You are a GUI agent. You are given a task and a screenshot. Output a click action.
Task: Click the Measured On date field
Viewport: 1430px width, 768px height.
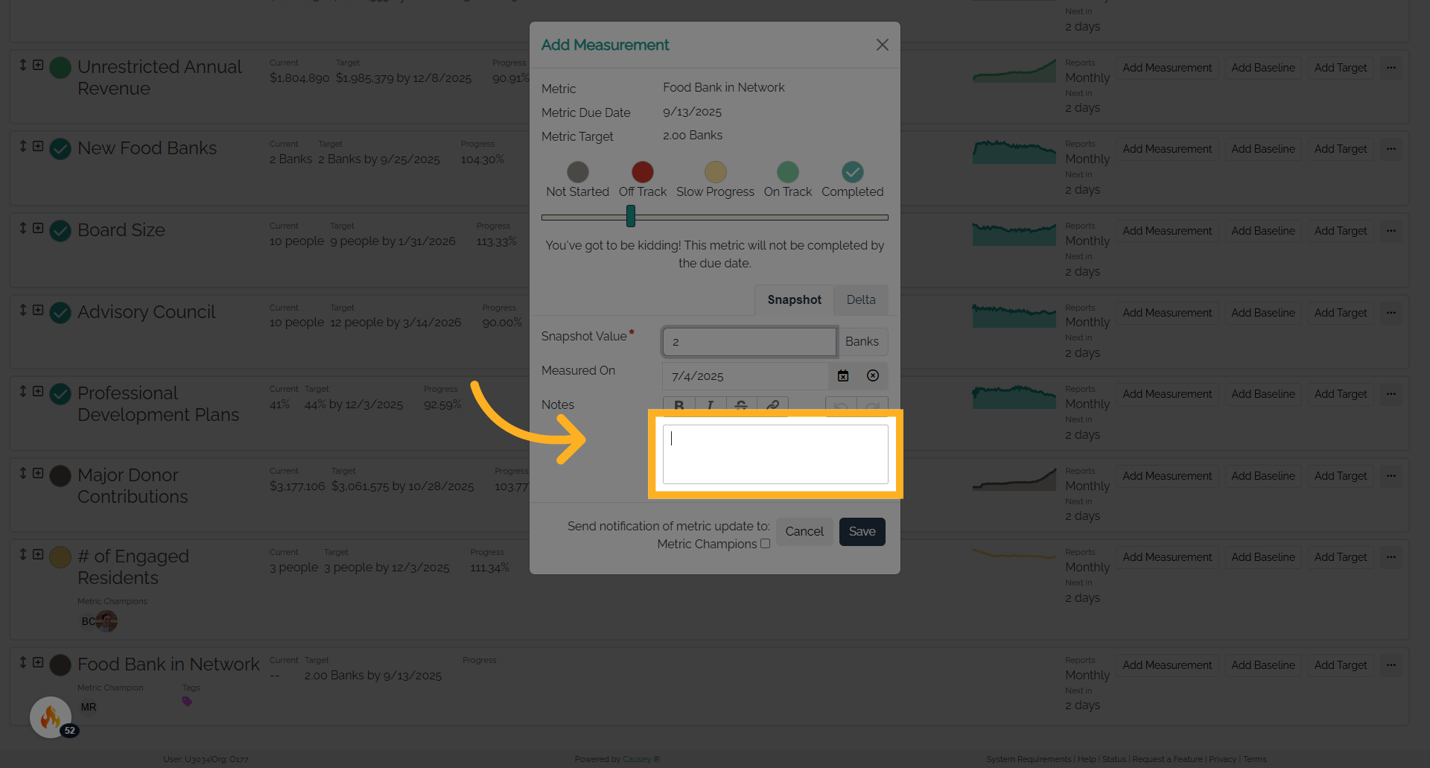[x=745, y=376]
